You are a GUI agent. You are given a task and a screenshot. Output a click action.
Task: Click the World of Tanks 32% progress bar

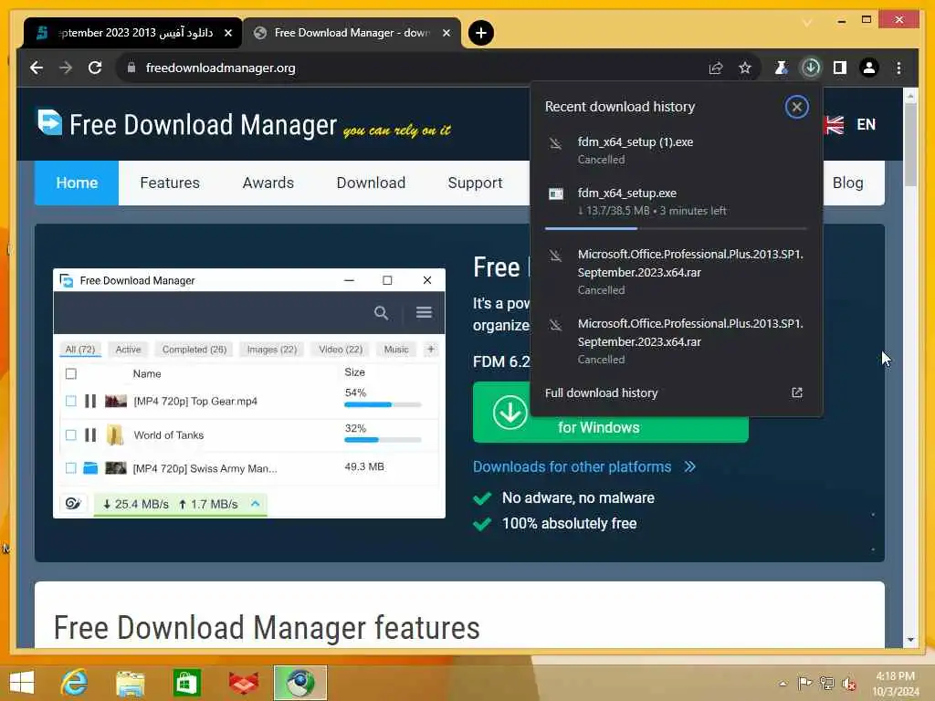pyautogui.click(x=383, y=440)
